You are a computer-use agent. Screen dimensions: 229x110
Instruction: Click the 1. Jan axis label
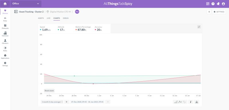[x=99, y=96]
